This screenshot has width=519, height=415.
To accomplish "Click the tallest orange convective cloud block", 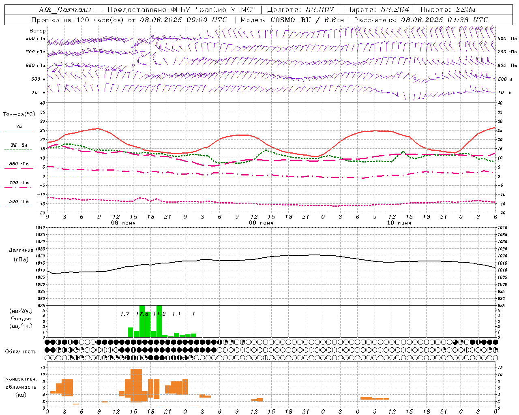I will click(x=136, y=385).
